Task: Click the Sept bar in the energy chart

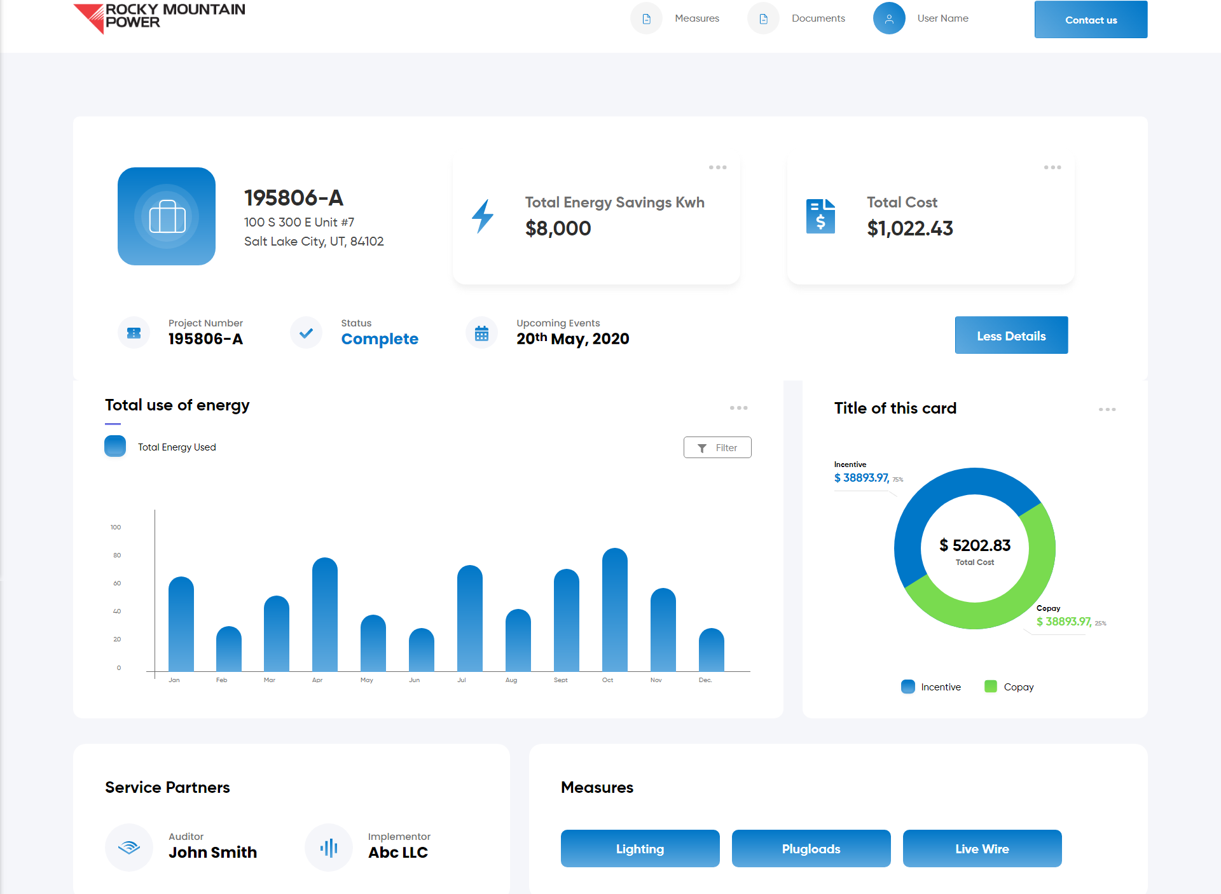Action: pos(567,620)
